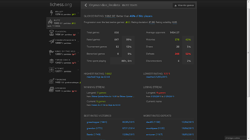Open the "46% of Blitz players" link
Screen dimensions: 250x140
coord(141,16)
